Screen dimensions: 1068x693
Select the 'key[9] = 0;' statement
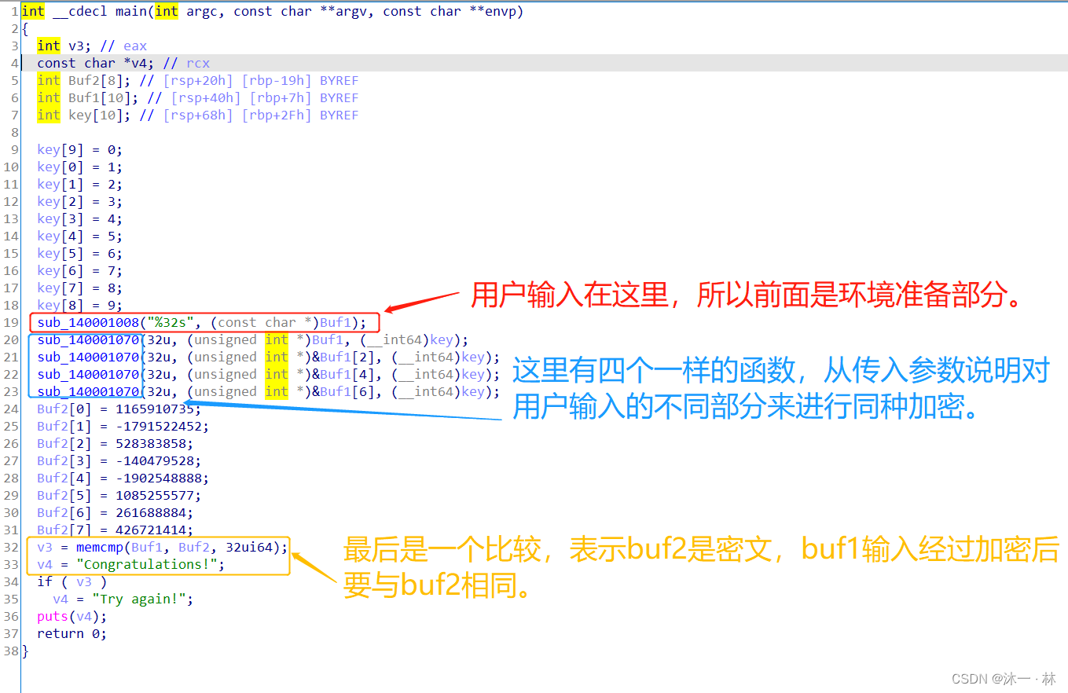[x=80, y=149]
